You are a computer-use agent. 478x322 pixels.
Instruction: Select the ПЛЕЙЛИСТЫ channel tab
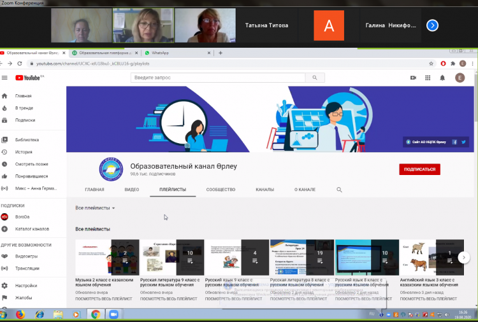click(x=173, y=190)
